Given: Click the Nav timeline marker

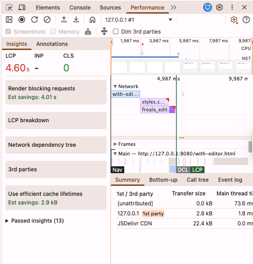Looking at the screenshot, I should [117, 170].
